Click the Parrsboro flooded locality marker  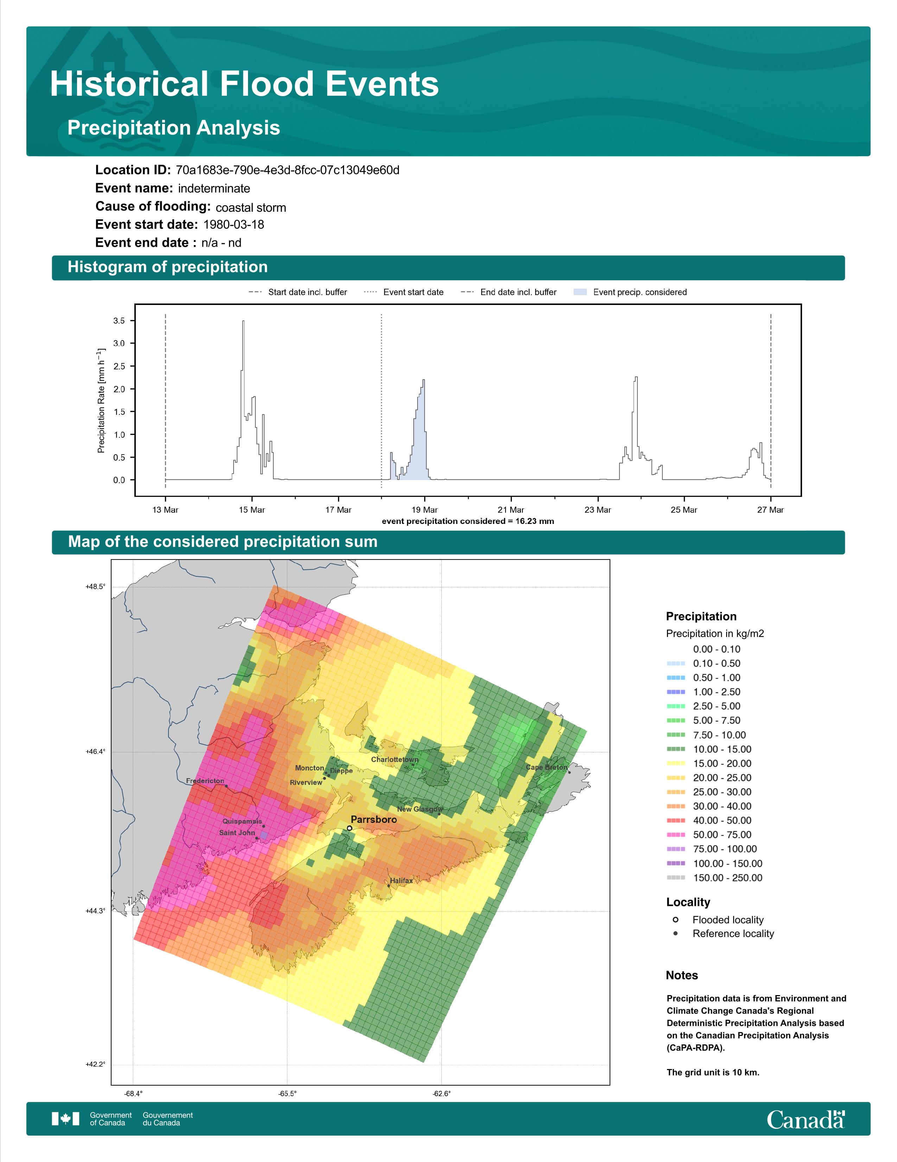[x=349, y=829]
